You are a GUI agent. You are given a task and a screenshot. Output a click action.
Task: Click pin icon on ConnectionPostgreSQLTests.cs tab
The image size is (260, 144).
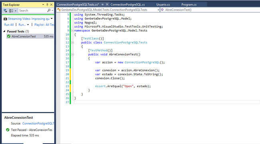click(102, 5)
